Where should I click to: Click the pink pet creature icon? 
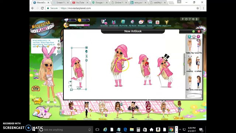click(x=42, y=112)
